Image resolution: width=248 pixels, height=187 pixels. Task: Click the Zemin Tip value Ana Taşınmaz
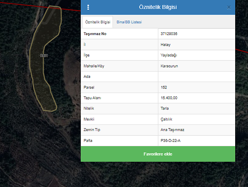(171, 129)
